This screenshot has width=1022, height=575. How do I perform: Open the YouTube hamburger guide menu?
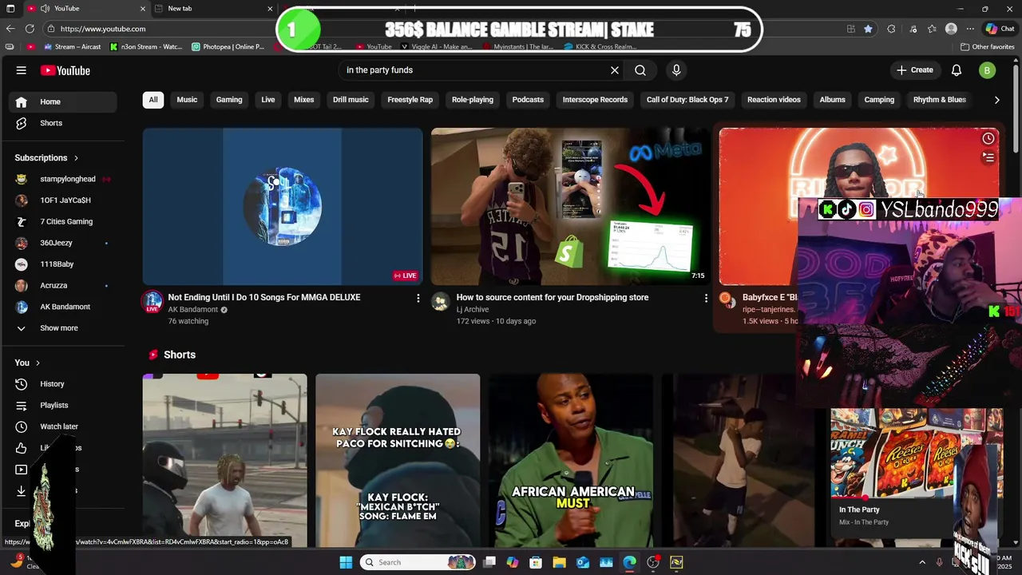click(22, 70)
